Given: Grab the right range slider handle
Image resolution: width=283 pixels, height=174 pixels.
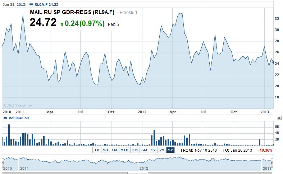Looking at the screenshot, I should pyautogui.click(x=272, y=163).
